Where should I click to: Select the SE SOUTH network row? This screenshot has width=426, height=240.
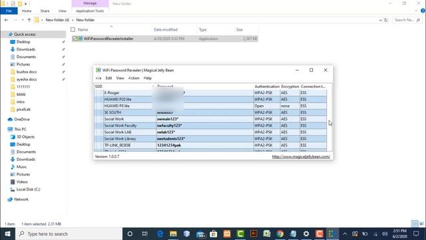click(x=210, y=113)
